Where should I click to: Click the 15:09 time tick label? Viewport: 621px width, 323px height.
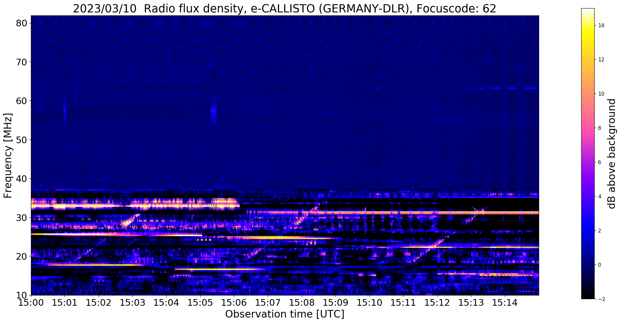tap(336, 302)
